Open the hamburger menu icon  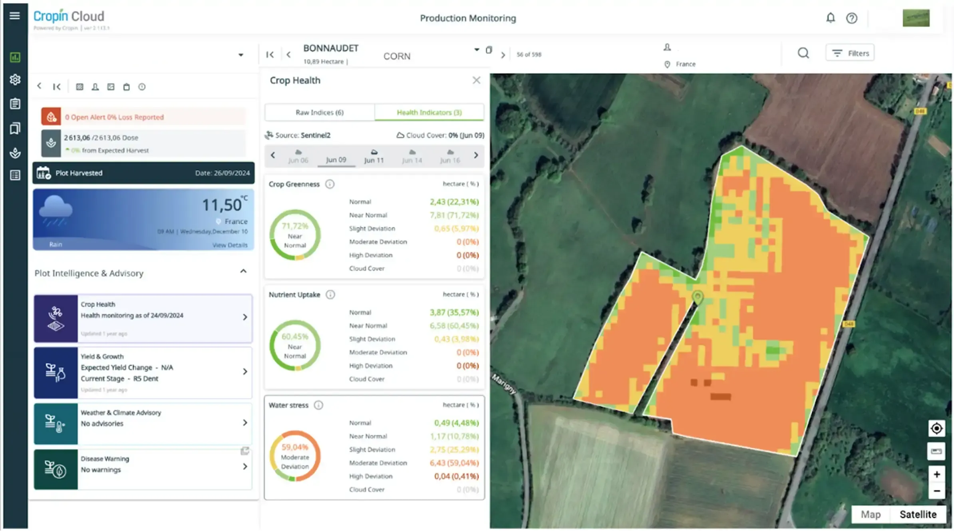(x=15, y=16)
